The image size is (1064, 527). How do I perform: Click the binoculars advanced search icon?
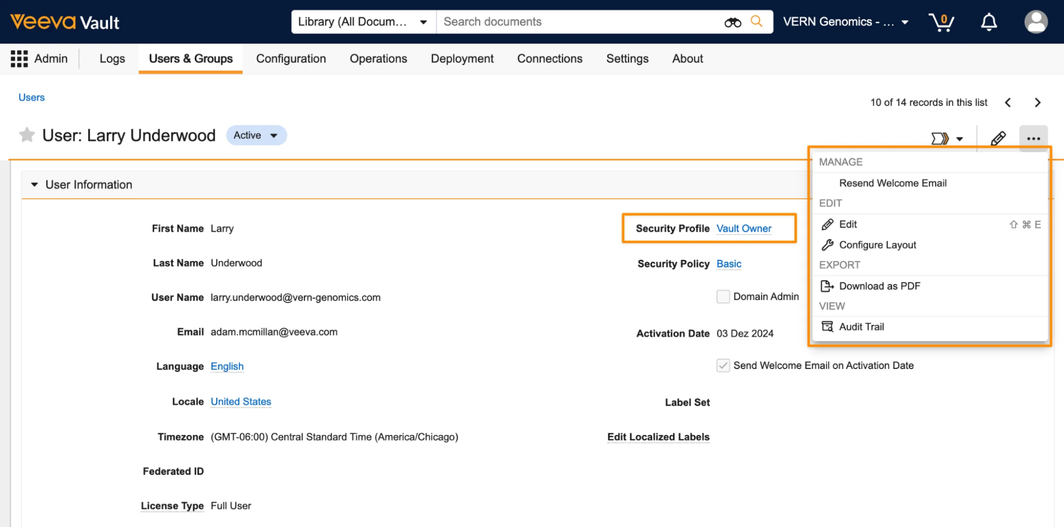click(x=732, y=22)
